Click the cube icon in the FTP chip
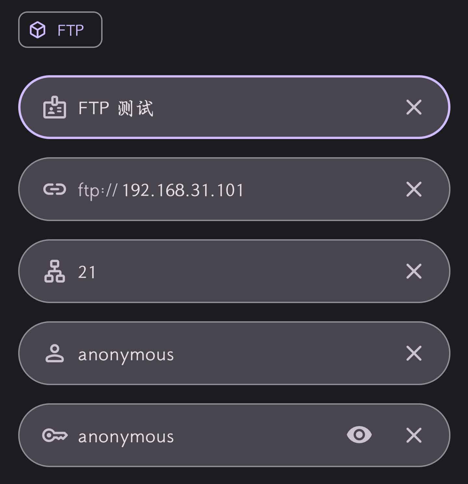 coord(37,30)
